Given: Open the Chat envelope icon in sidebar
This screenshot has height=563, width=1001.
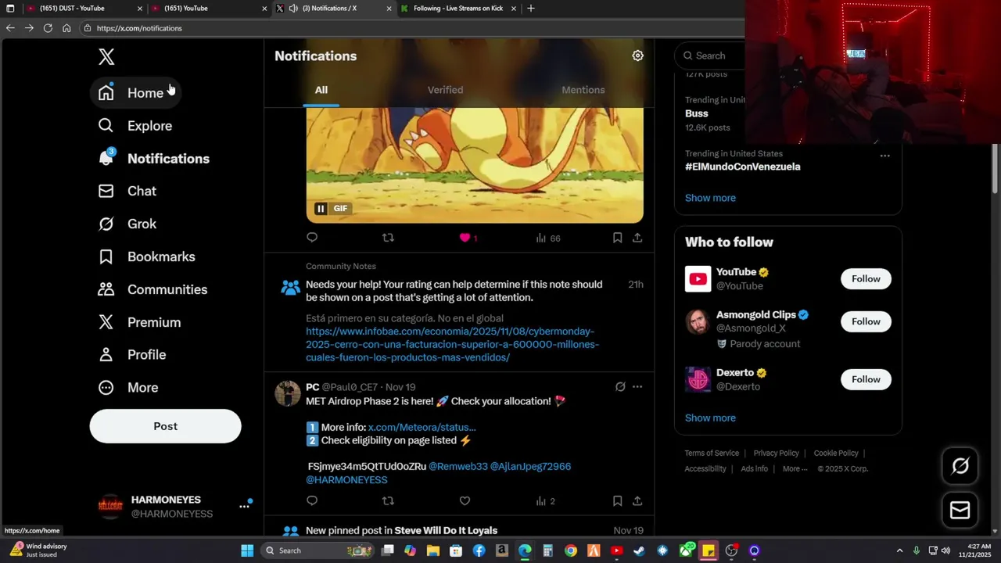Looking at the screenshot, I should pyautogui.click(x=106, y=191).
